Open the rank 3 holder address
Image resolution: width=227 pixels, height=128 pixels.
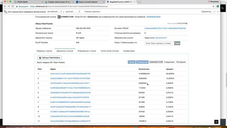(70, 83)
